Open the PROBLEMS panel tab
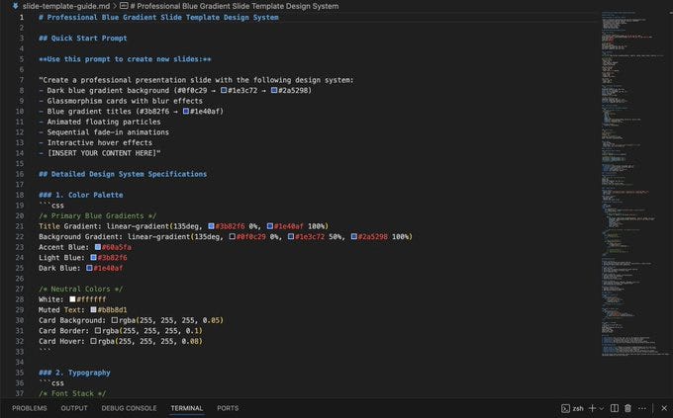 (30, 408)
